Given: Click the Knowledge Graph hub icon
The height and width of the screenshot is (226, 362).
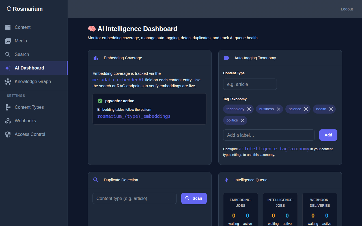Looking at the screenshot, I should 8,82.
